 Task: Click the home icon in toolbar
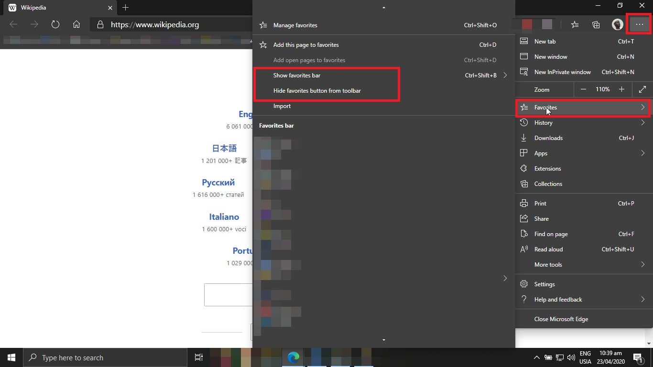76,24
